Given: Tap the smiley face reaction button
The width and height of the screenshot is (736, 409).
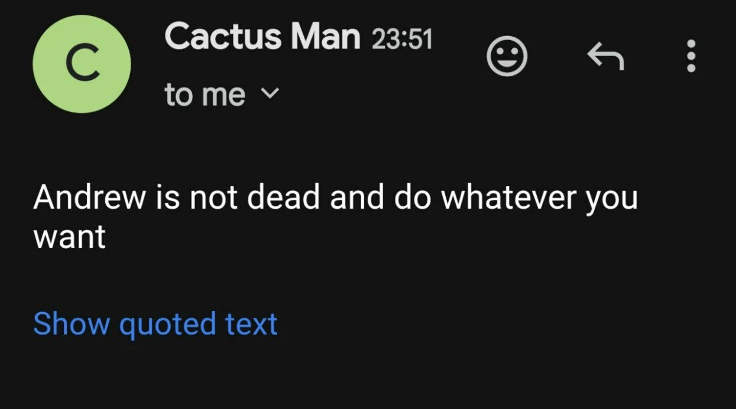Looking at the screenshot, I should point(507,56).
